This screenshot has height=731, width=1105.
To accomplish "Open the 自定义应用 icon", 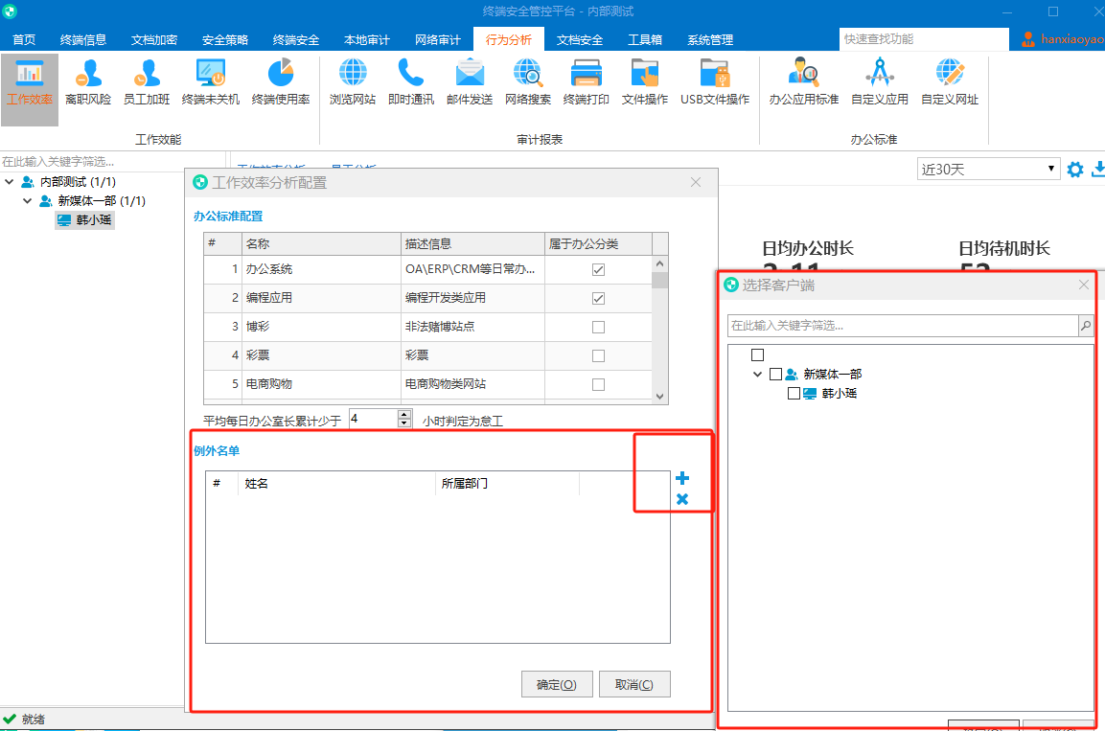I will point(880,82).
